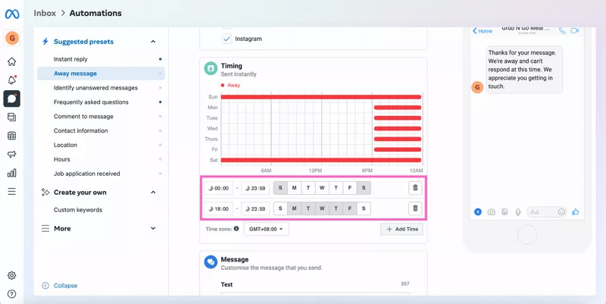
Task: Open the content pages icon in rail
Action: click(12, 118)
